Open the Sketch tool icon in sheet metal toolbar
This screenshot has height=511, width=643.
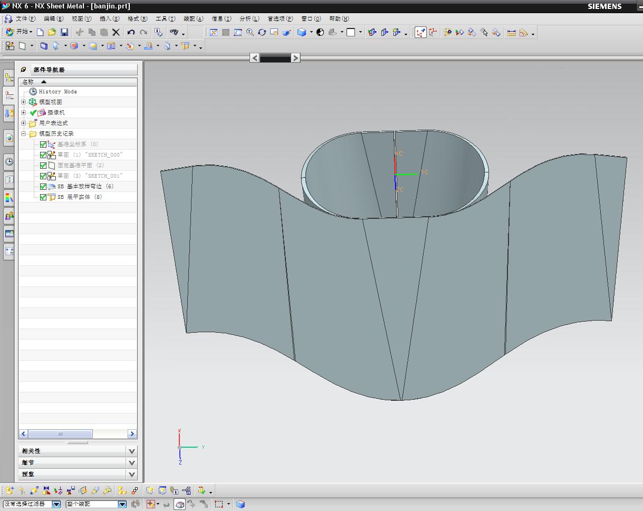point(10,46)
